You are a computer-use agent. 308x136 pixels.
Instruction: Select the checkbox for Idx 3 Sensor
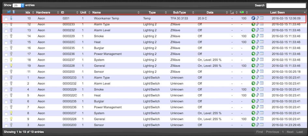point(6,125)
